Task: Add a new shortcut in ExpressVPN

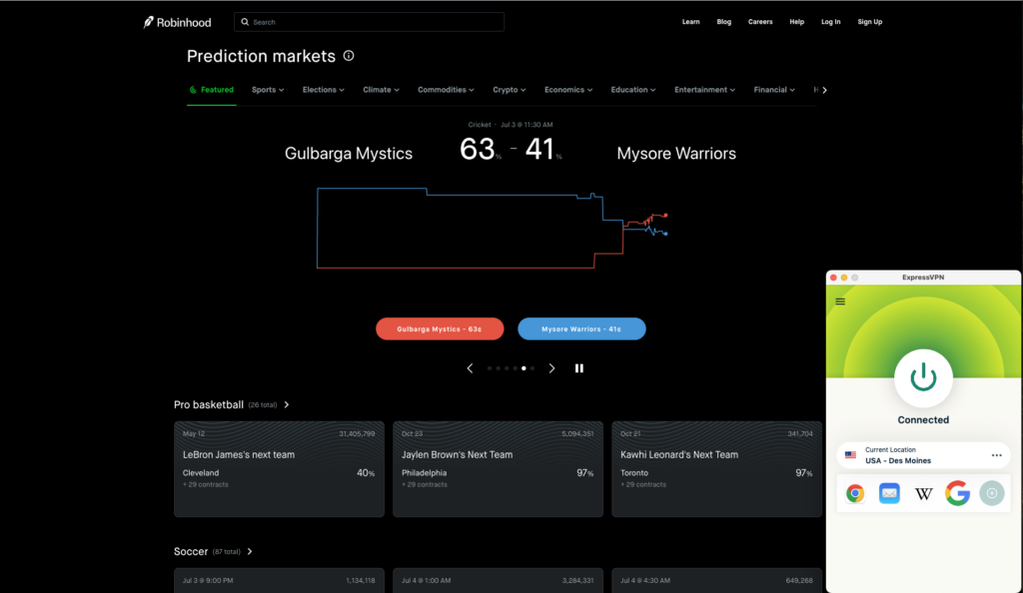Action: (x=992, y=493)
